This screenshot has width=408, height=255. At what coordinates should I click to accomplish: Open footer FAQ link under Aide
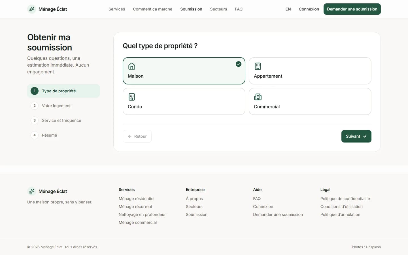(x=257, y=199)
